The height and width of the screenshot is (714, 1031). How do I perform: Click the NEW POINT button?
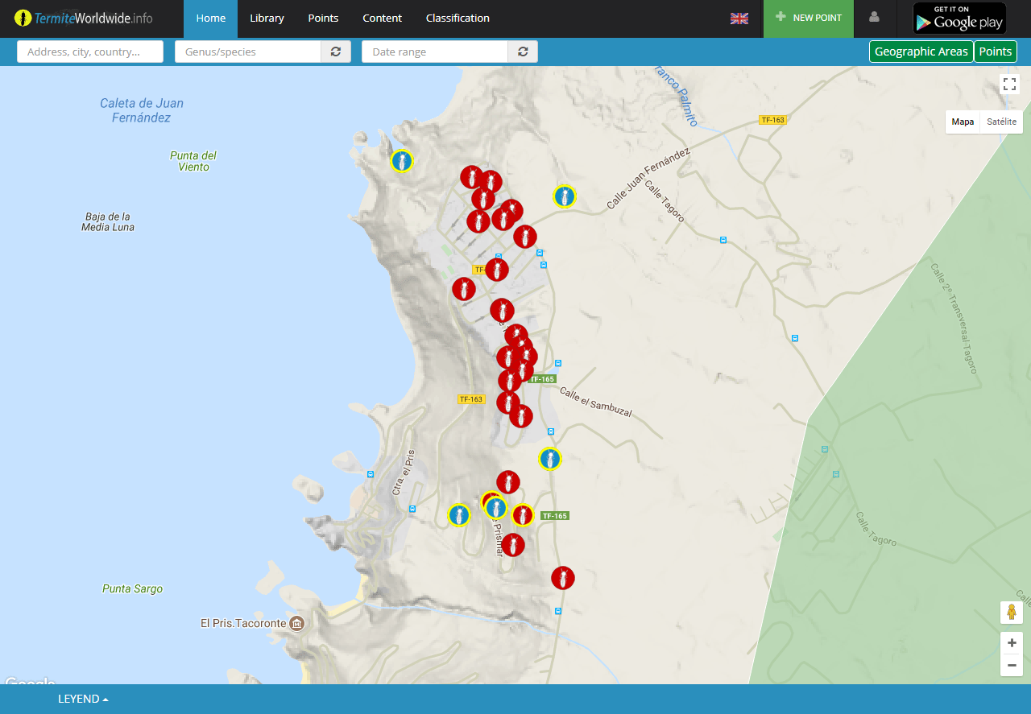coord(808,19)
